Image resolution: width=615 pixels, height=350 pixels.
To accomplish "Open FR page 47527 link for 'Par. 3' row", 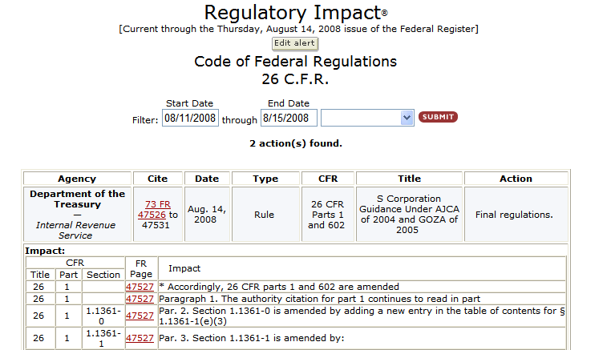I will pyautogui.click(x=140, y=338).
